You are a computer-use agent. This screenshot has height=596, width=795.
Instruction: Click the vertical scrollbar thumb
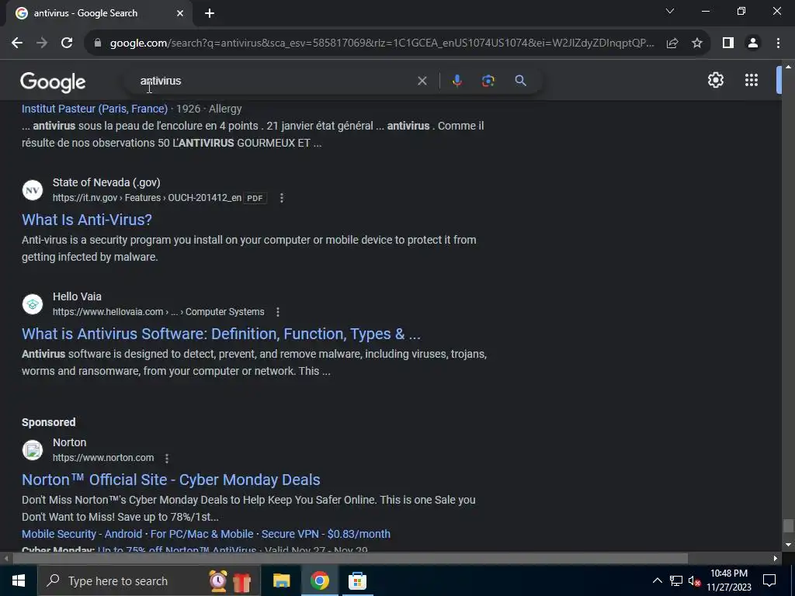click(x=787, y=526)
